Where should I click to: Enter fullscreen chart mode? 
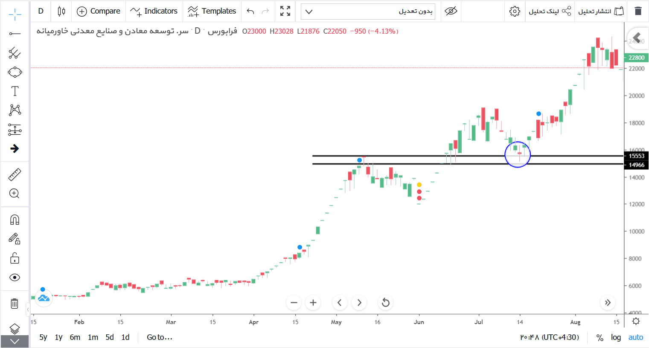point(285,11)
